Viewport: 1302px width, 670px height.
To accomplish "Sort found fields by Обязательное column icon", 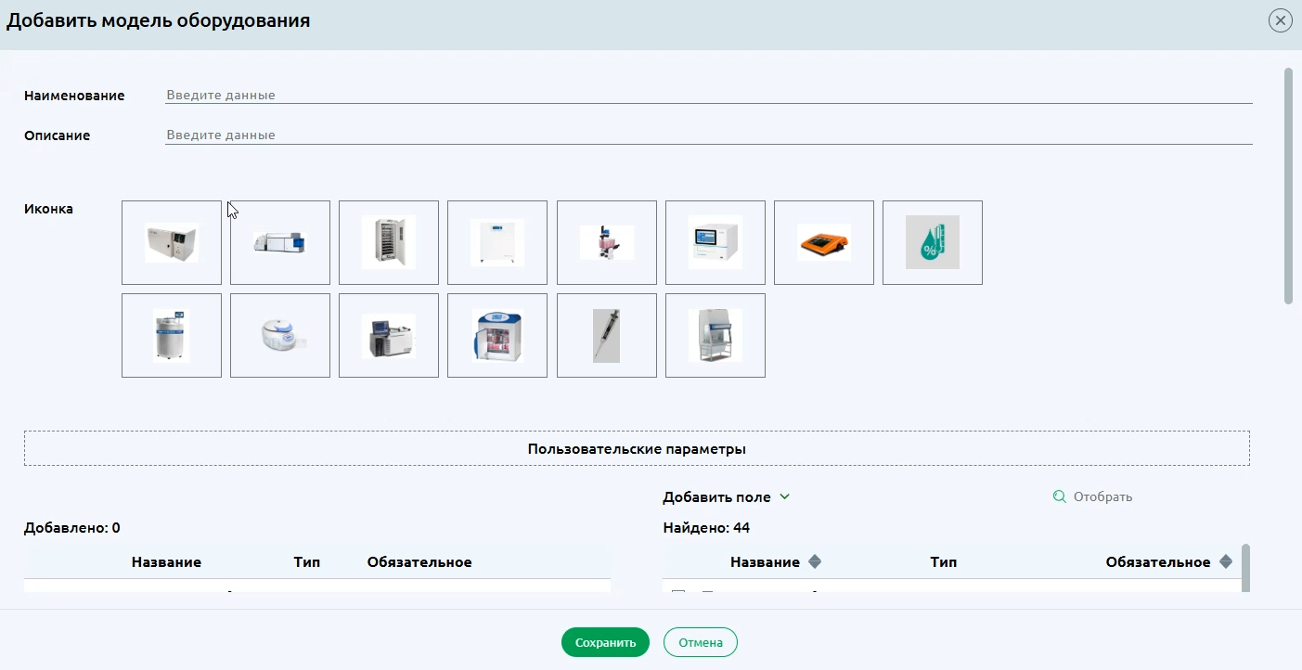I will [x=1226, y=561].
